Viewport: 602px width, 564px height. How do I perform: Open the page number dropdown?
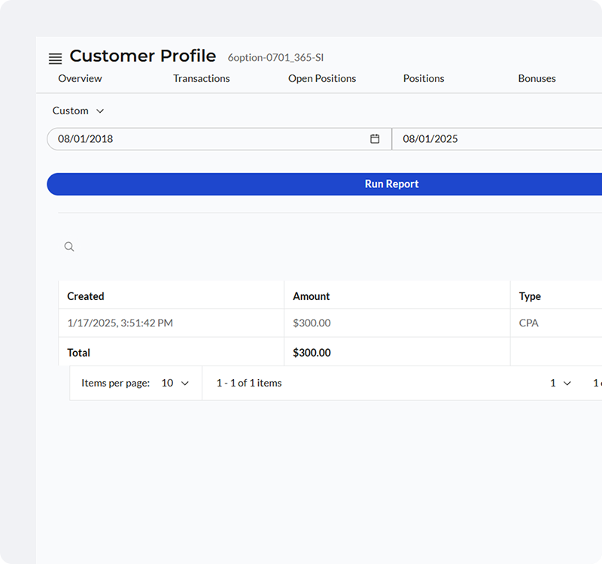coord(561,383)
